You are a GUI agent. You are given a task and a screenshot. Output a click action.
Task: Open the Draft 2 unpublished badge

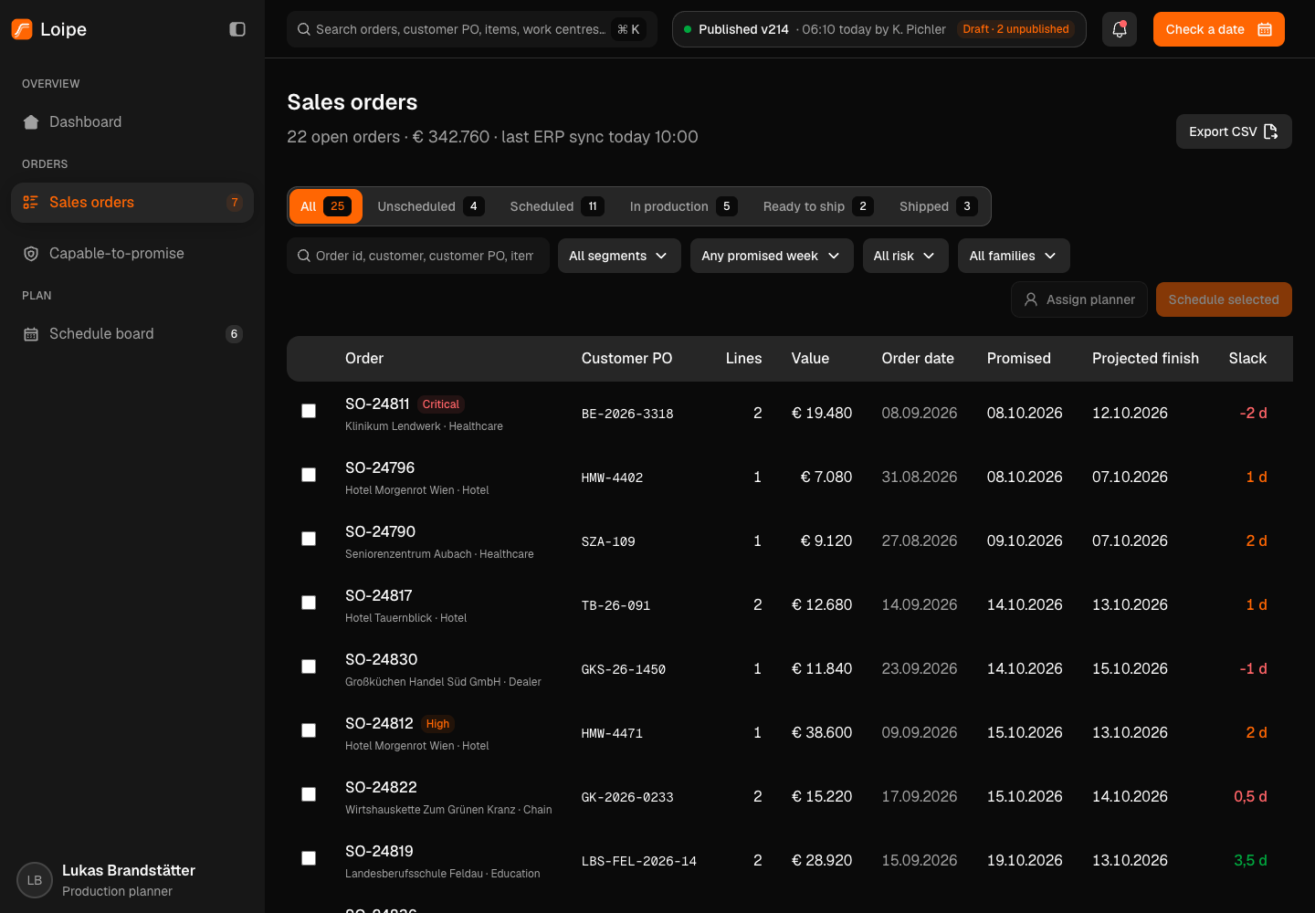tap(1015, 29)
